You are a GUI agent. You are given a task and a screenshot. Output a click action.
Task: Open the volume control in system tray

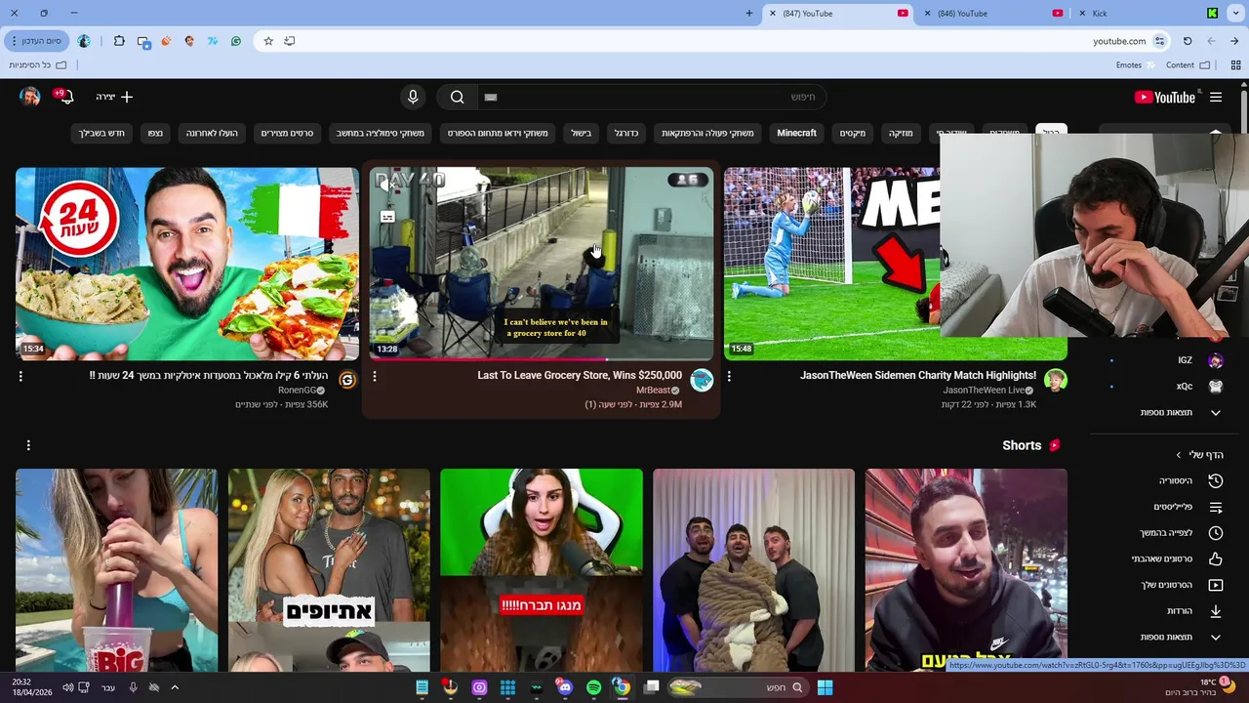[x=67, y=687]
